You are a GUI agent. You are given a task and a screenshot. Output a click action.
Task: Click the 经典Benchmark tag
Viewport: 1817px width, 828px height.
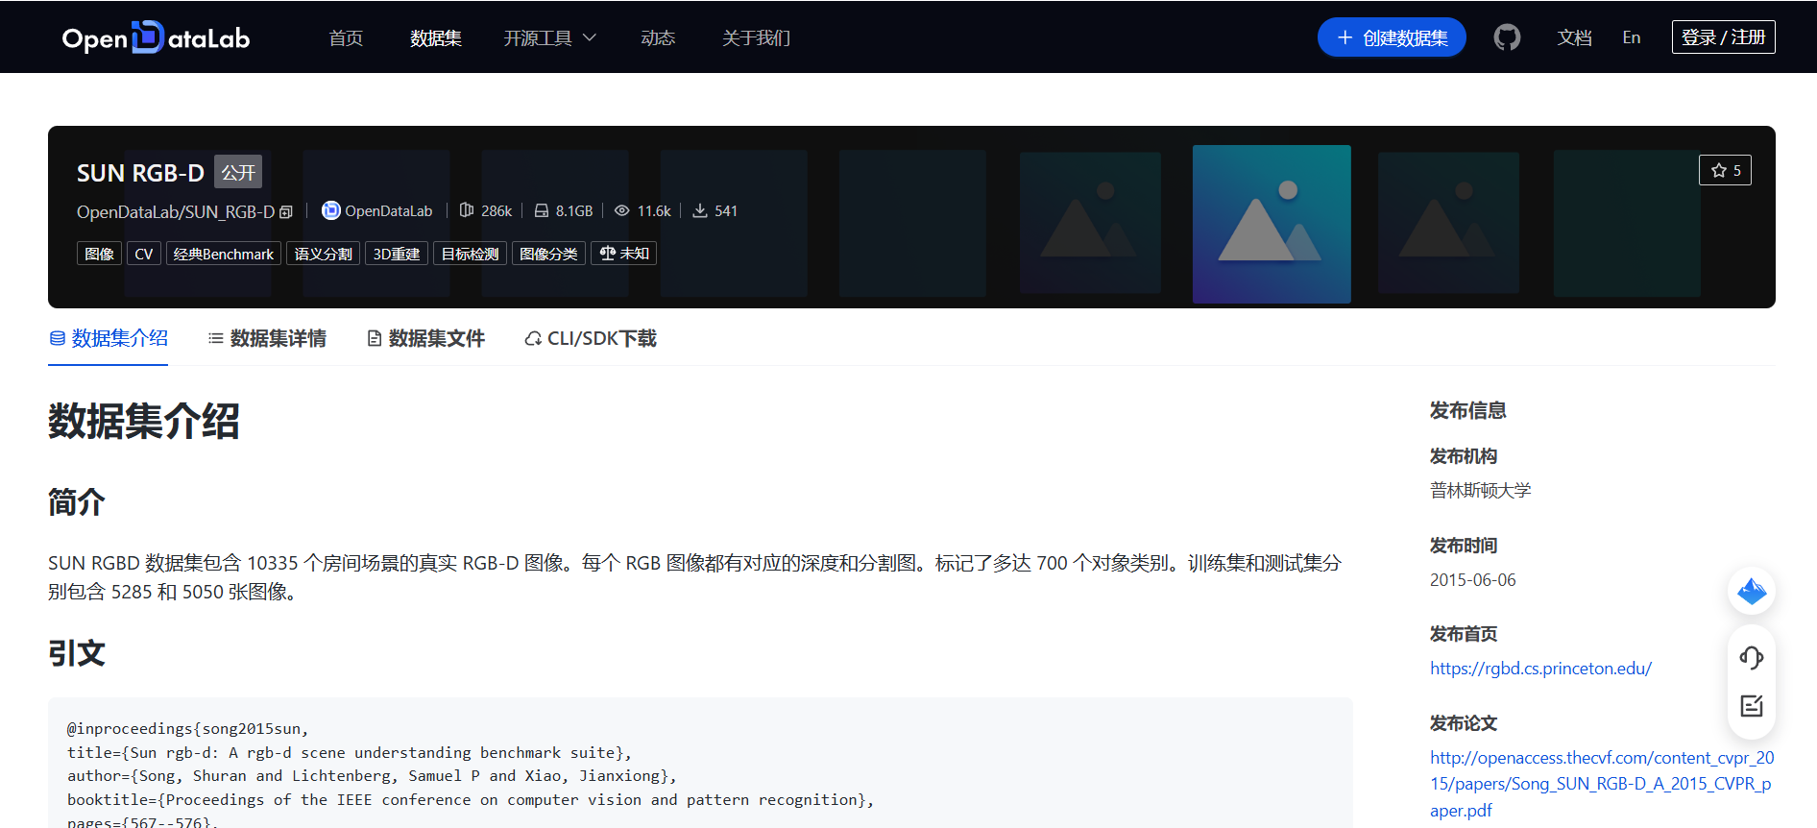(x=224, y=254)
